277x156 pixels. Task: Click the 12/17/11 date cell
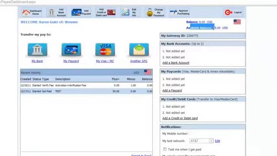(26, 91)
